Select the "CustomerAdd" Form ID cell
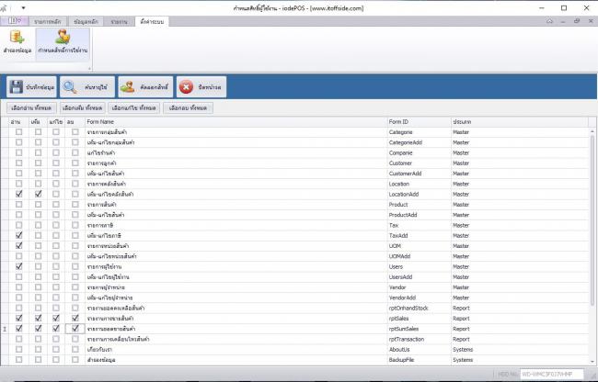The height and width of the screenshot is (382, 598). click(x=419, y=174)
